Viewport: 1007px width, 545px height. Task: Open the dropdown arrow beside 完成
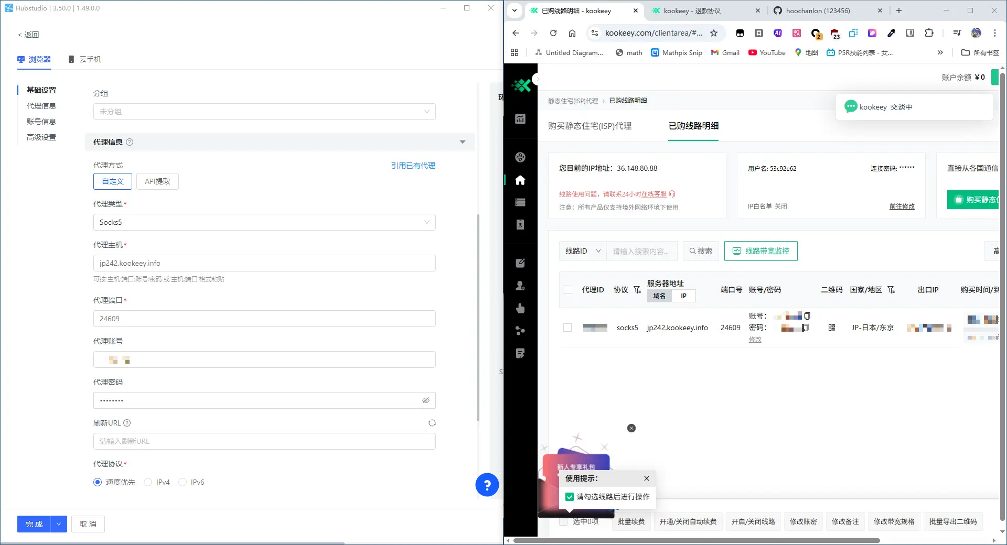(x=59, y=524)
